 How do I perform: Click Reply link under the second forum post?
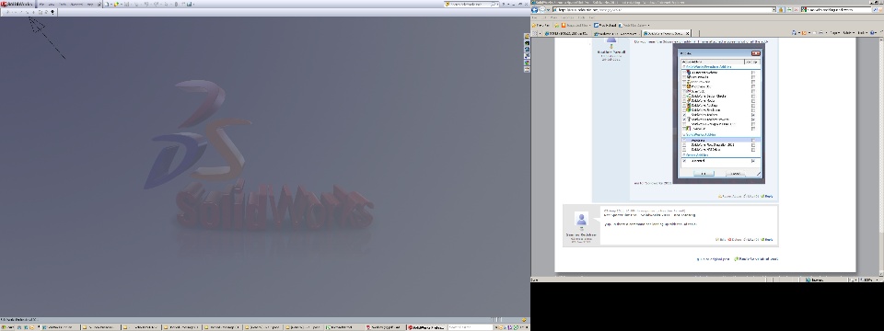tap(767, 240)
